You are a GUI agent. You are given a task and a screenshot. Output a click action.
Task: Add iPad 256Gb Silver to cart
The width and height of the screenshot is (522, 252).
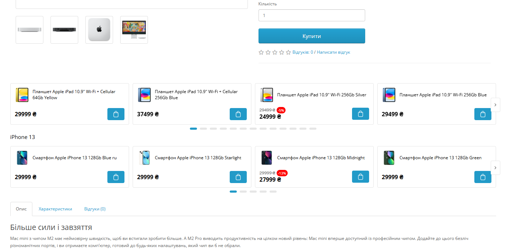(361, 114)
